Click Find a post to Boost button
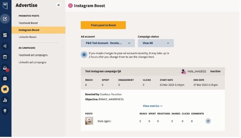This screenshot has height=138, width=241. (x=103, y=25)
